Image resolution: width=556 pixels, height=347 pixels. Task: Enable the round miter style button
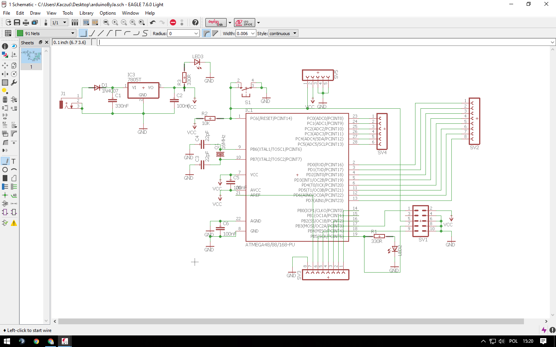[x=207, y=34]
